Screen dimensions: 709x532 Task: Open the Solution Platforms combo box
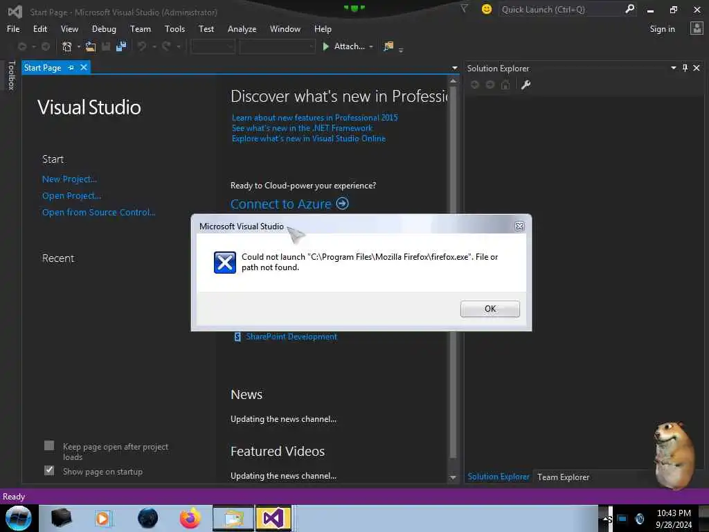pos(277,46)
